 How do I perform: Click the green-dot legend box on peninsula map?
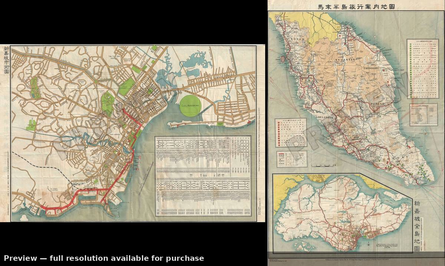[423, 69]
